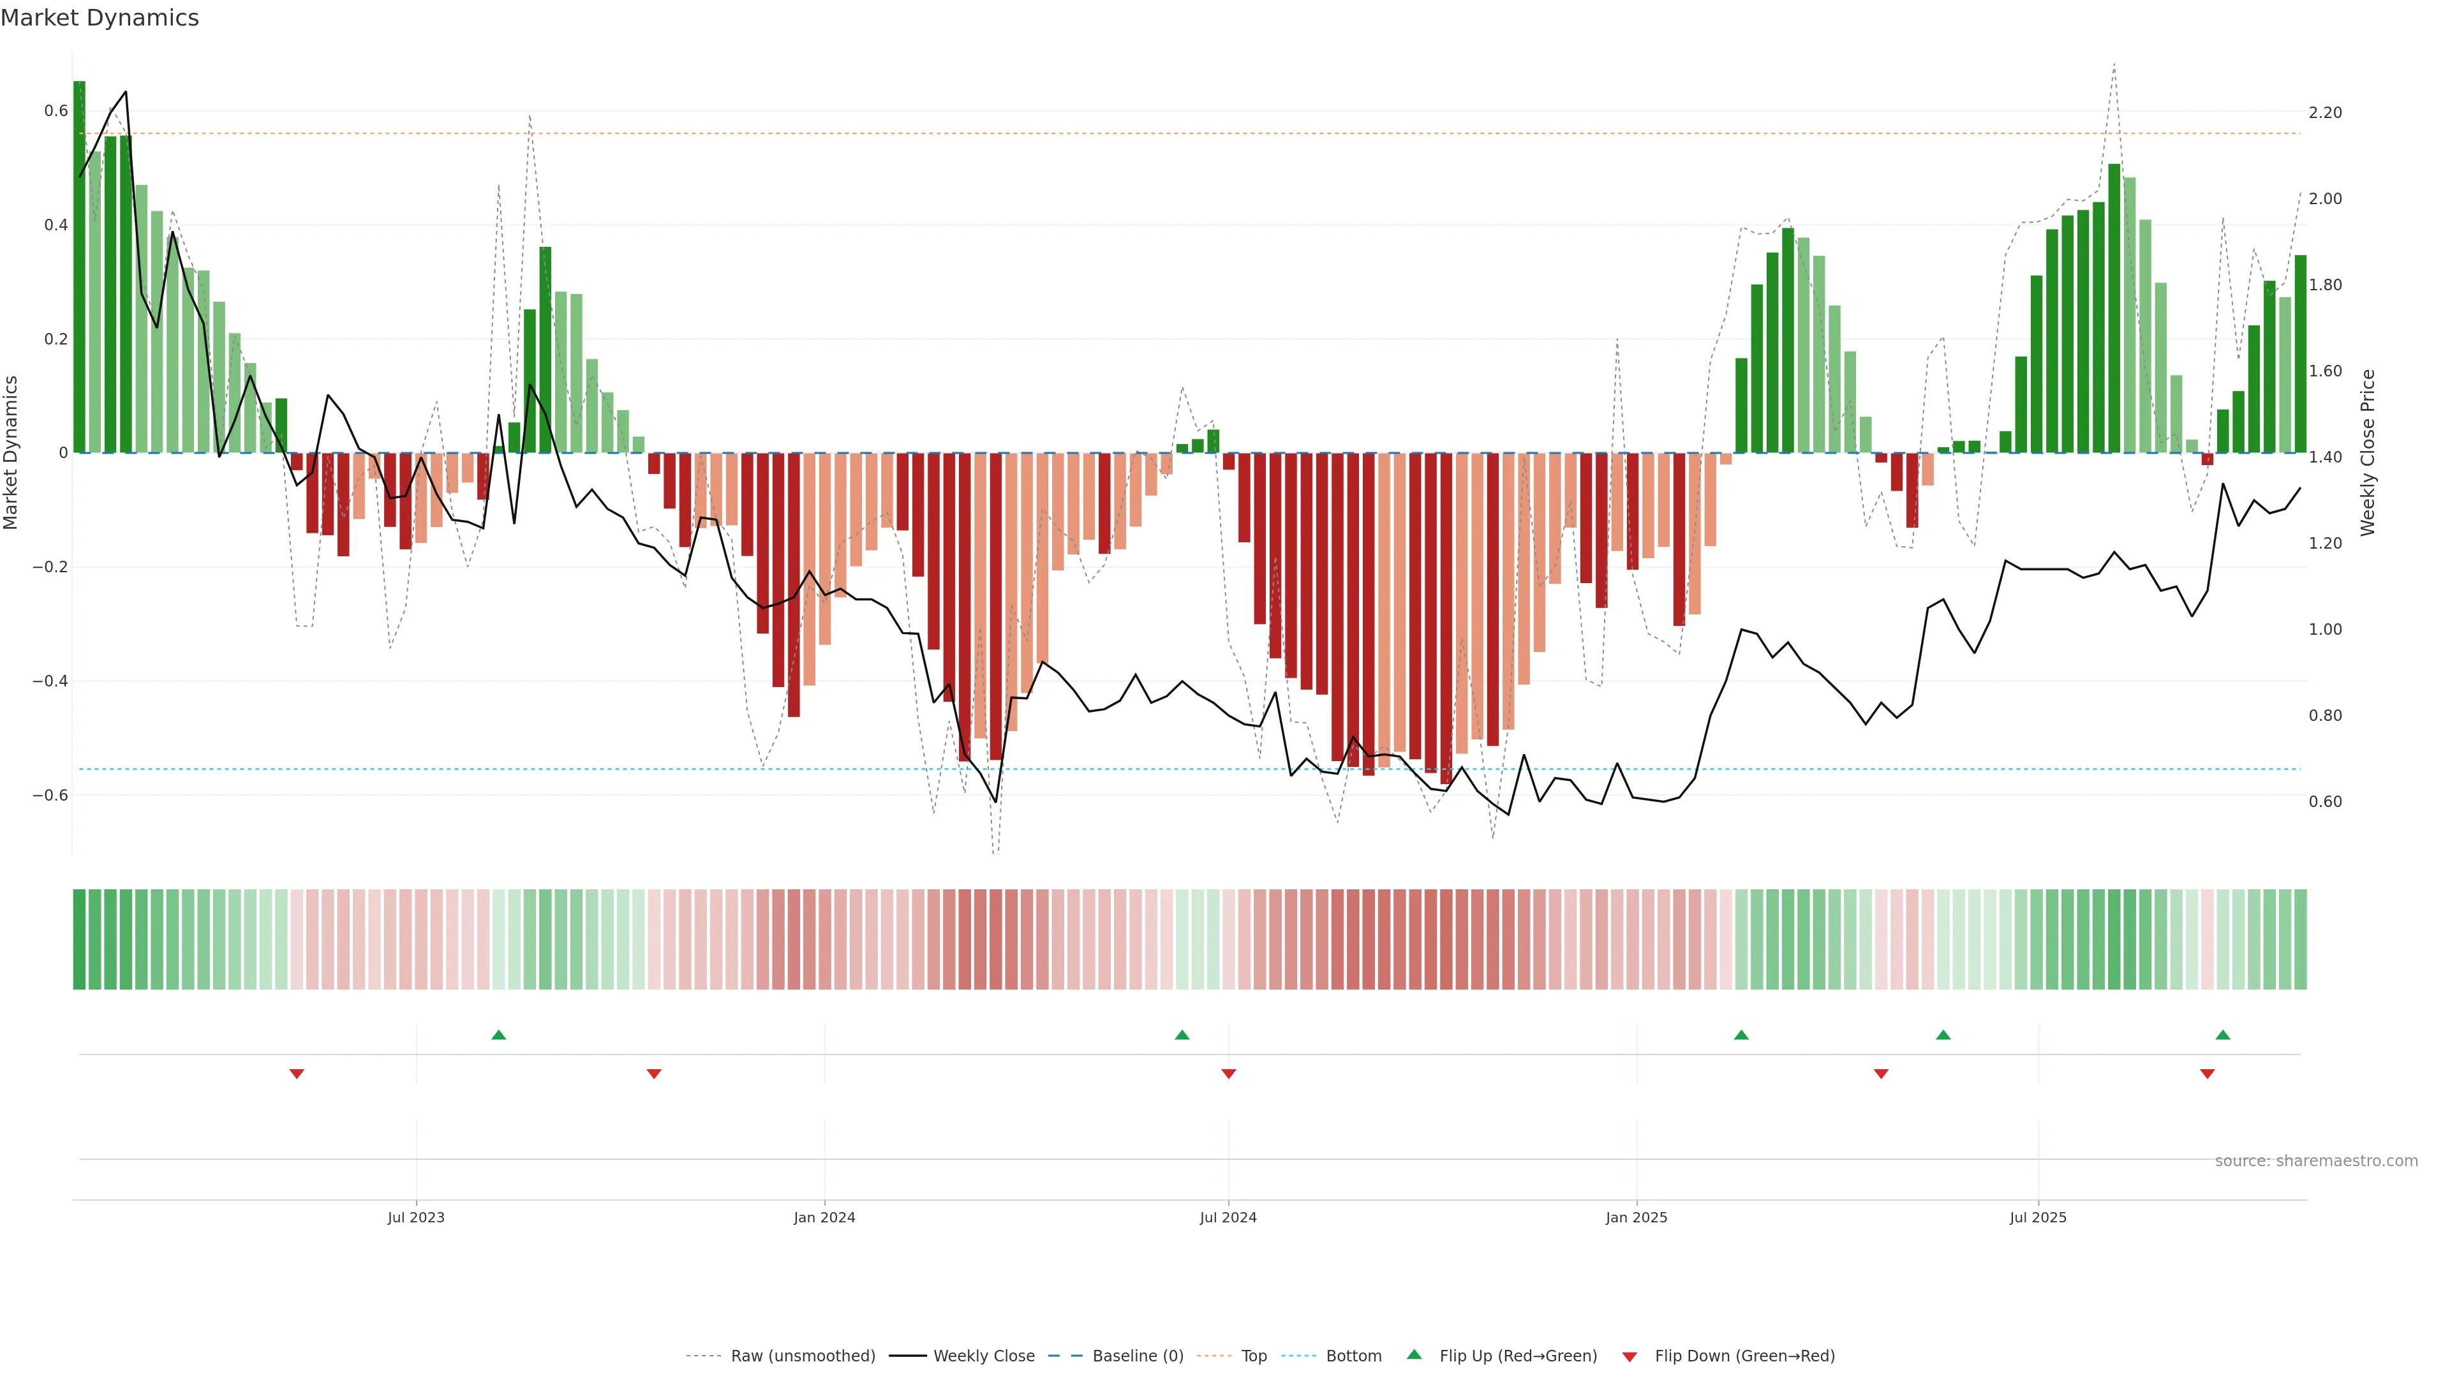Click the Jul 2025 x-axis label
The image size is (2450, 1378).
2038,1217
